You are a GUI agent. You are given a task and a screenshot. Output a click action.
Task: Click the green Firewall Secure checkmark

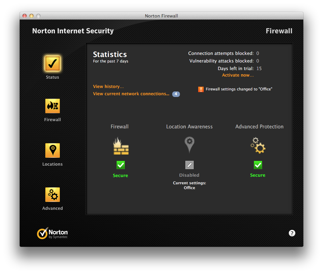click(121, 165)
